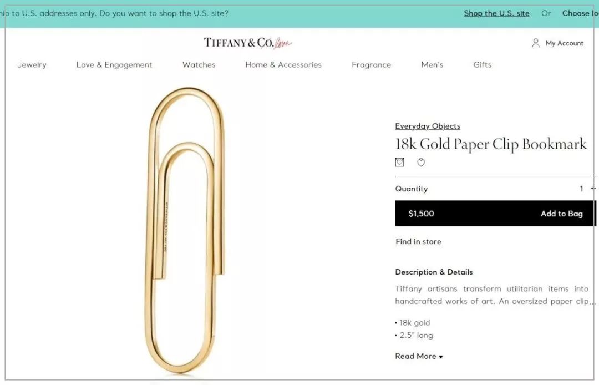Open the Tiffany & Co. logo homepage
This screenshot has height=385, width=599.
[x=247, y=42]
